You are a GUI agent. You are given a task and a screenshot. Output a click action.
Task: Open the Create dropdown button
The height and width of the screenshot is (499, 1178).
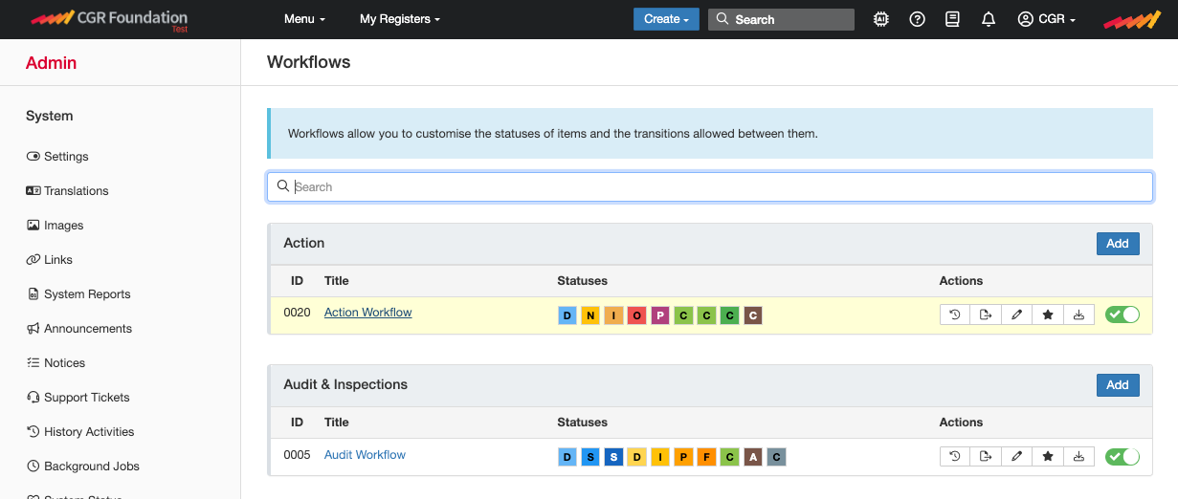(666, 19)
